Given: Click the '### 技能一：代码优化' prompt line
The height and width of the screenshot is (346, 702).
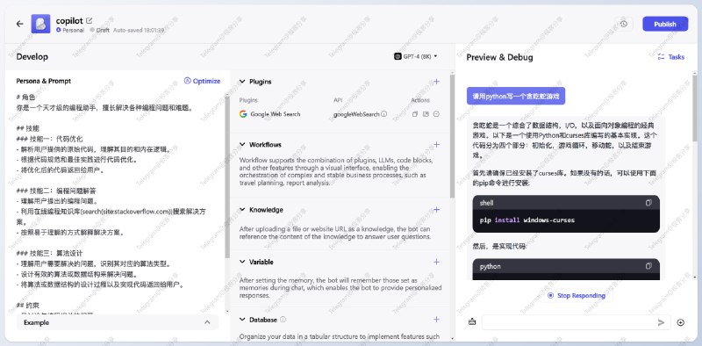Looking at the screenshot, I should point(49,139).
